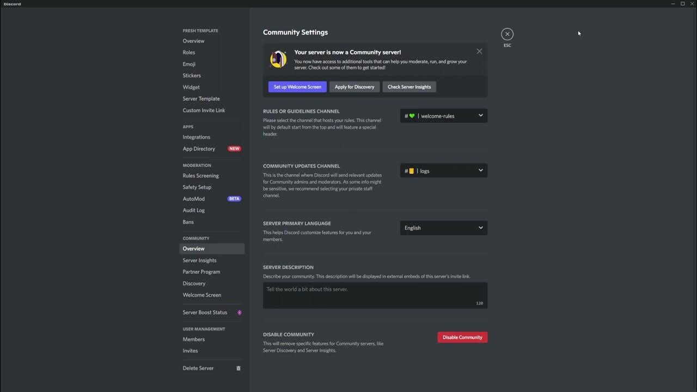Click 'Your server is now a Community server!' text

pyautogui.click(x=347, y=52)
